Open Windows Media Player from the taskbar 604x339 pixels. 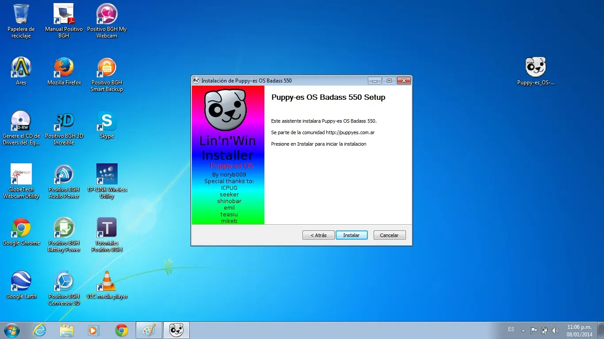click(94, 330)
